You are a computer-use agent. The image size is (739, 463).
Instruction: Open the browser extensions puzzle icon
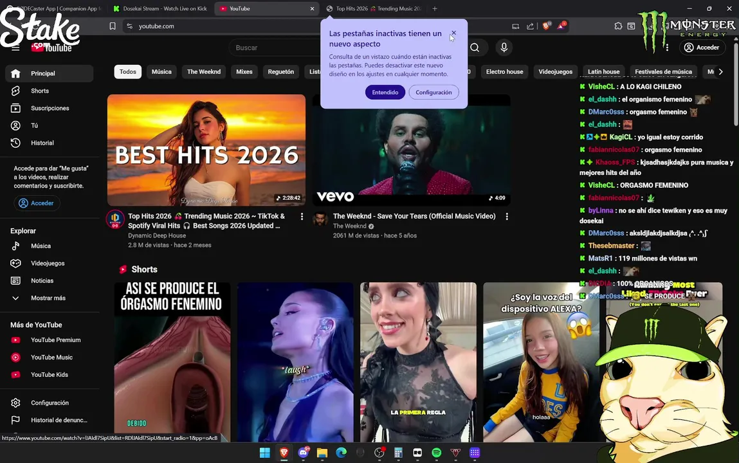point(618,26)
